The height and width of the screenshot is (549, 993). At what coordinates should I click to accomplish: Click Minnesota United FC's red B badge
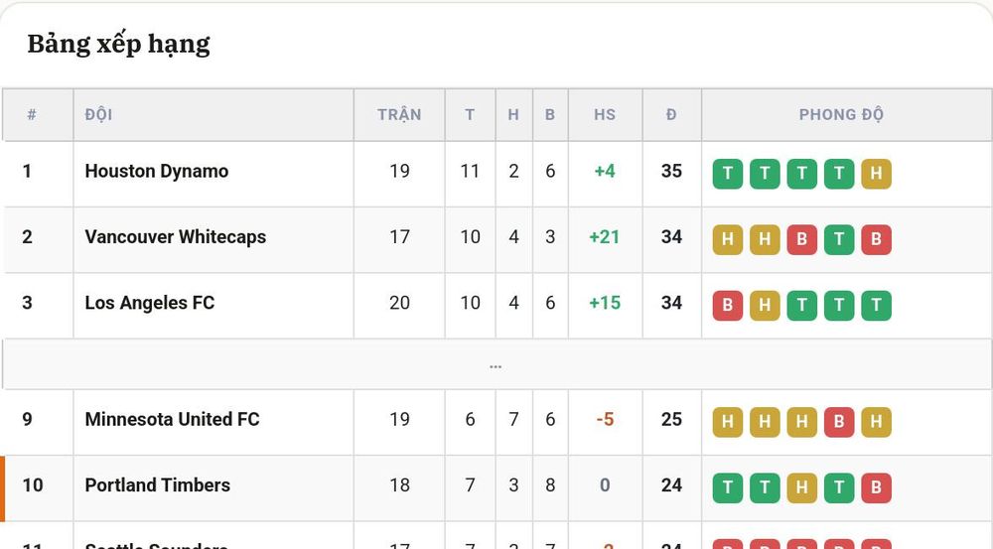pos(839,422)
